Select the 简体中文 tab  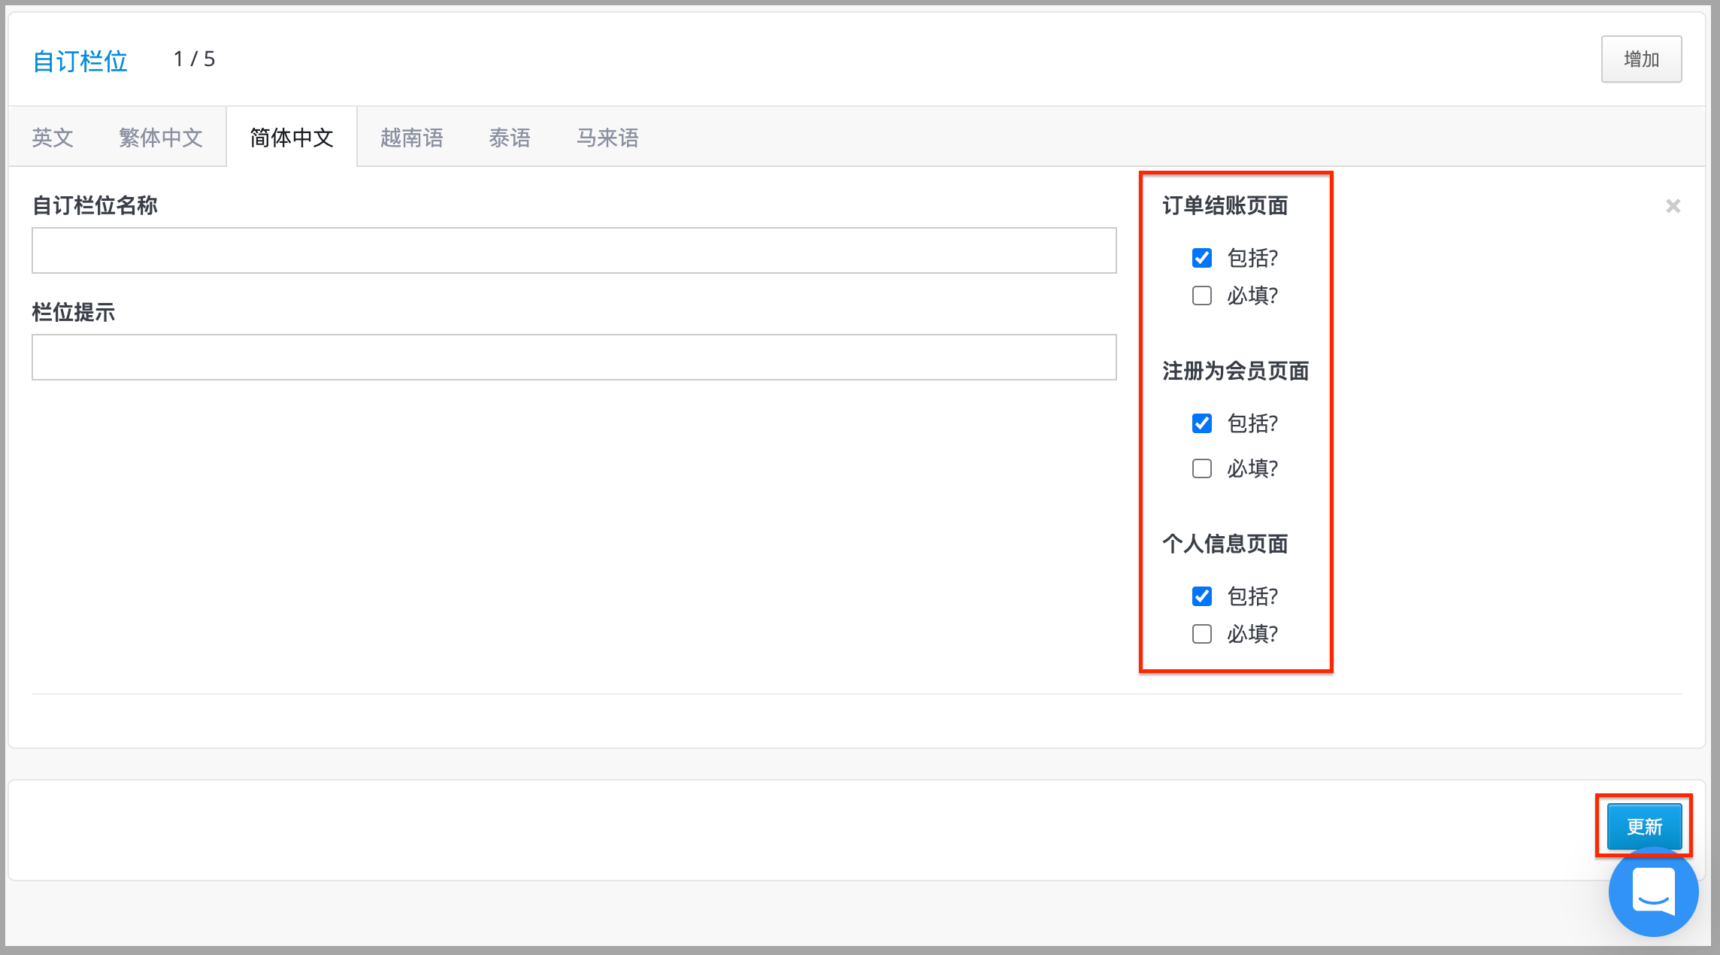(x=291, y=137)
